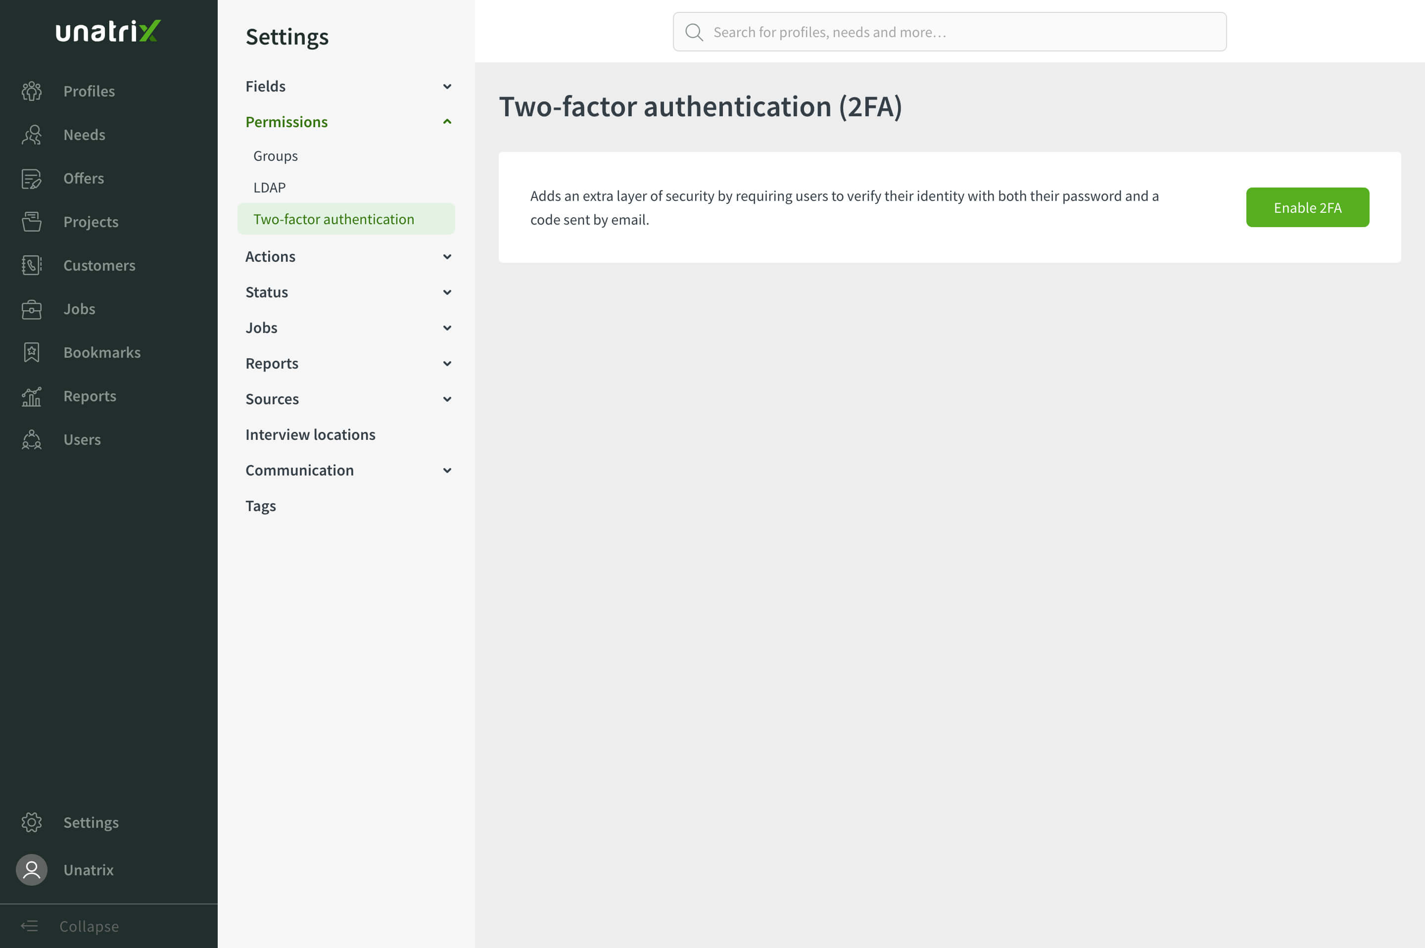Open Customers via the phonebook icon
Screen dimensions: 1425x948
32,265
